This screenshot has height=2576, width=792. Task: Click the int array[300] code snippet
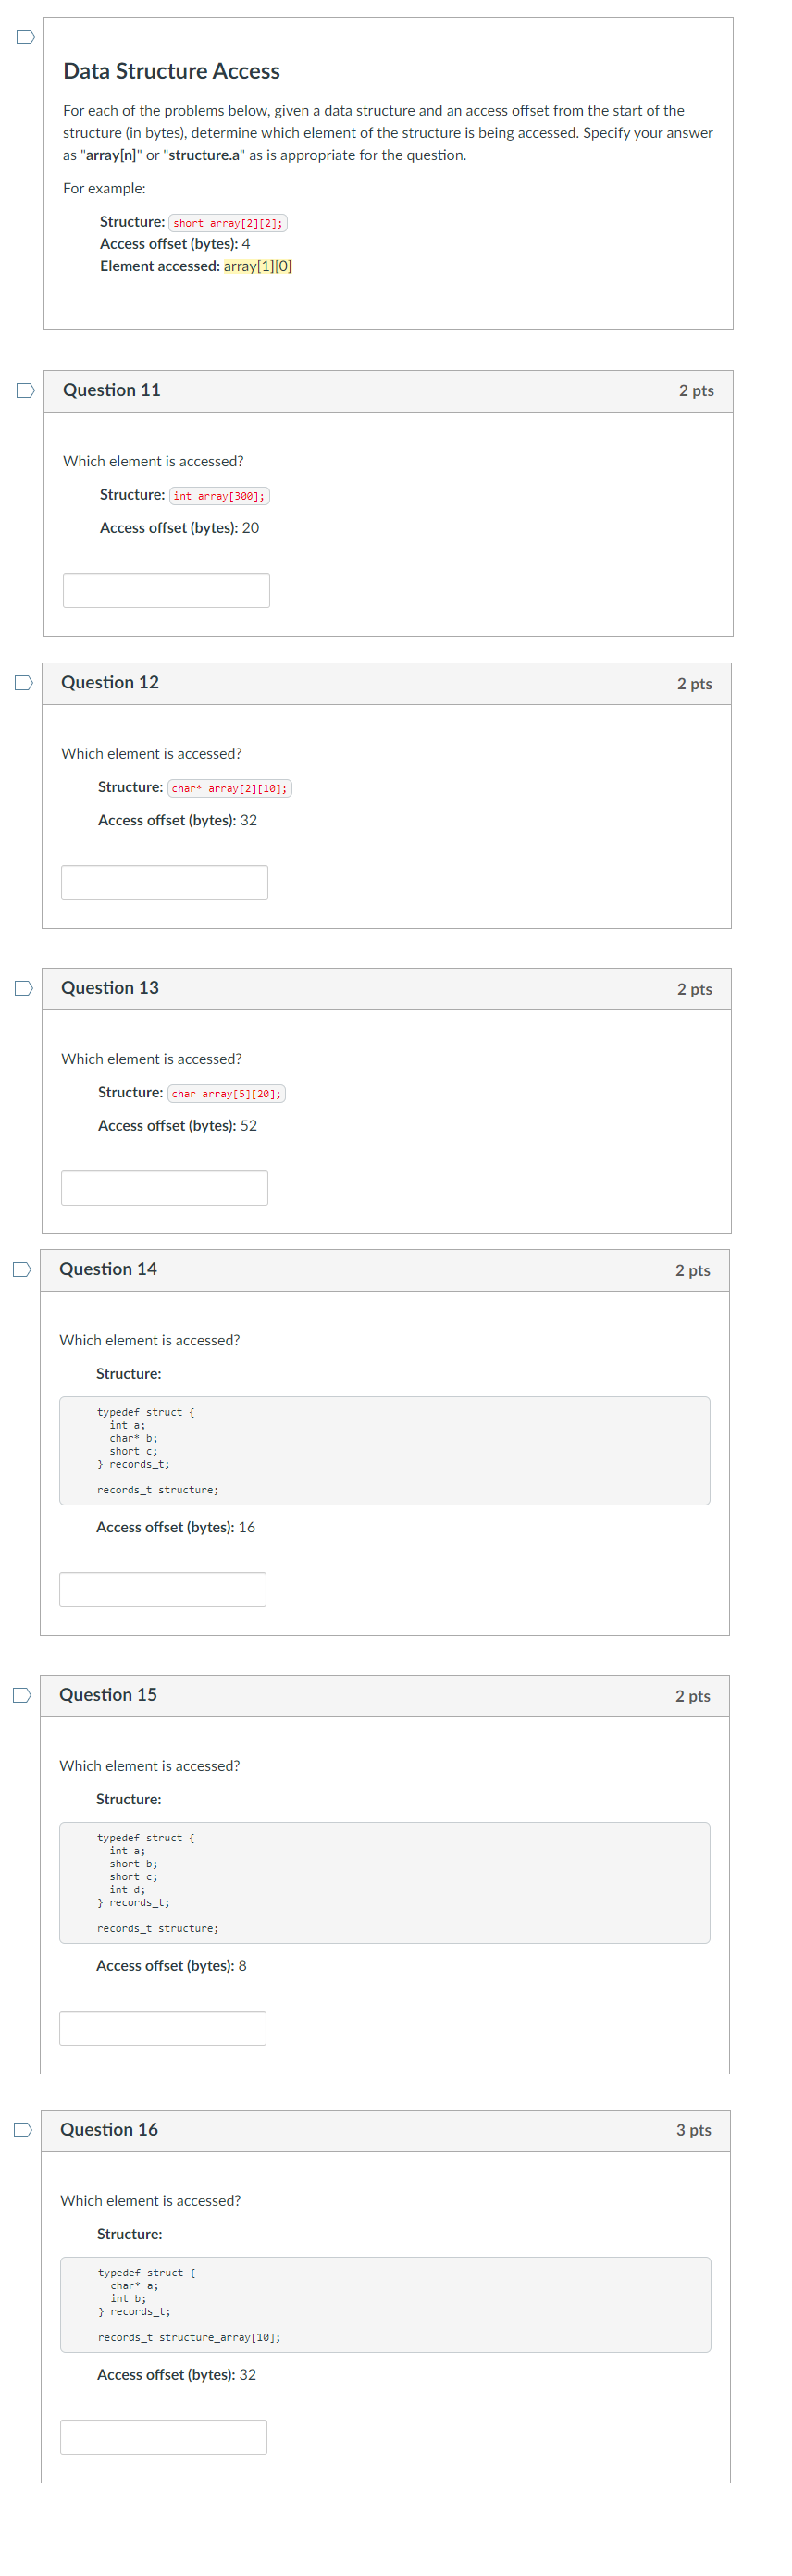pyautogui.click(x=220, y=495)
